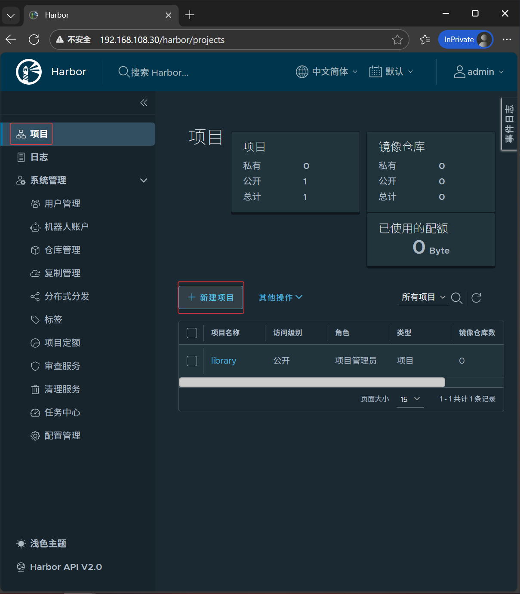Open 复制管理
Screen dimensions: 520x594
pyautogui.click(x=62, y=273)
